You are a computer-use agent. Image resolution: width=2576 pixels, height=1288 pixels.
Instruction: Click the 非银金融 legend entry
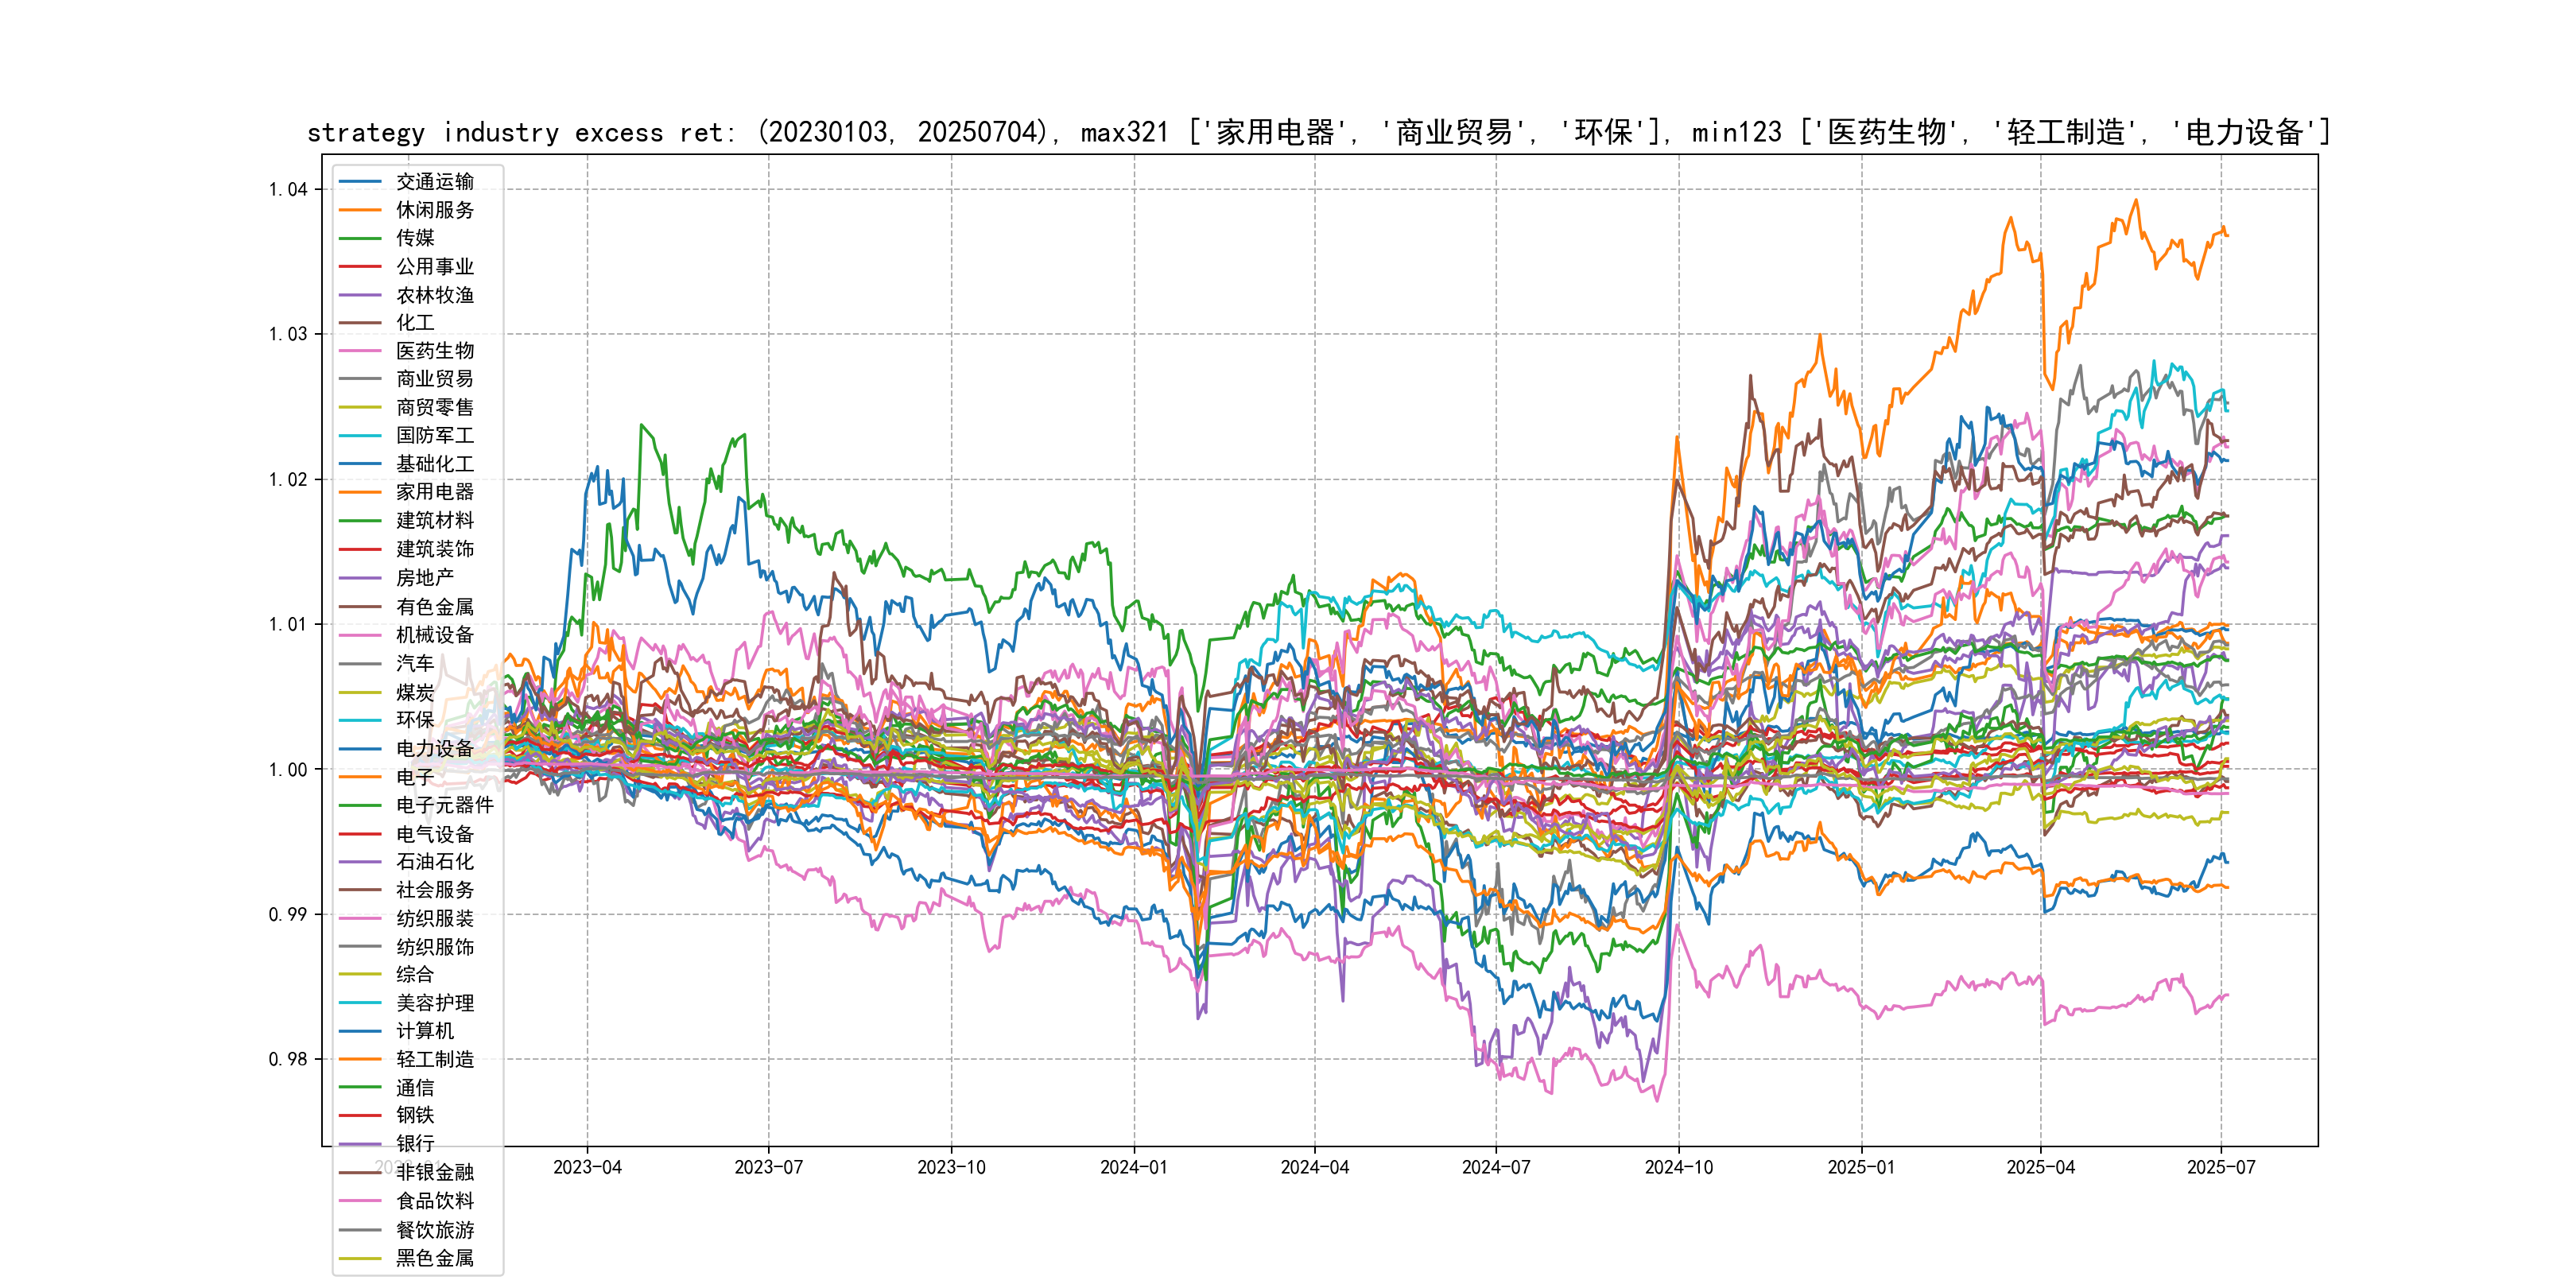434,1172
